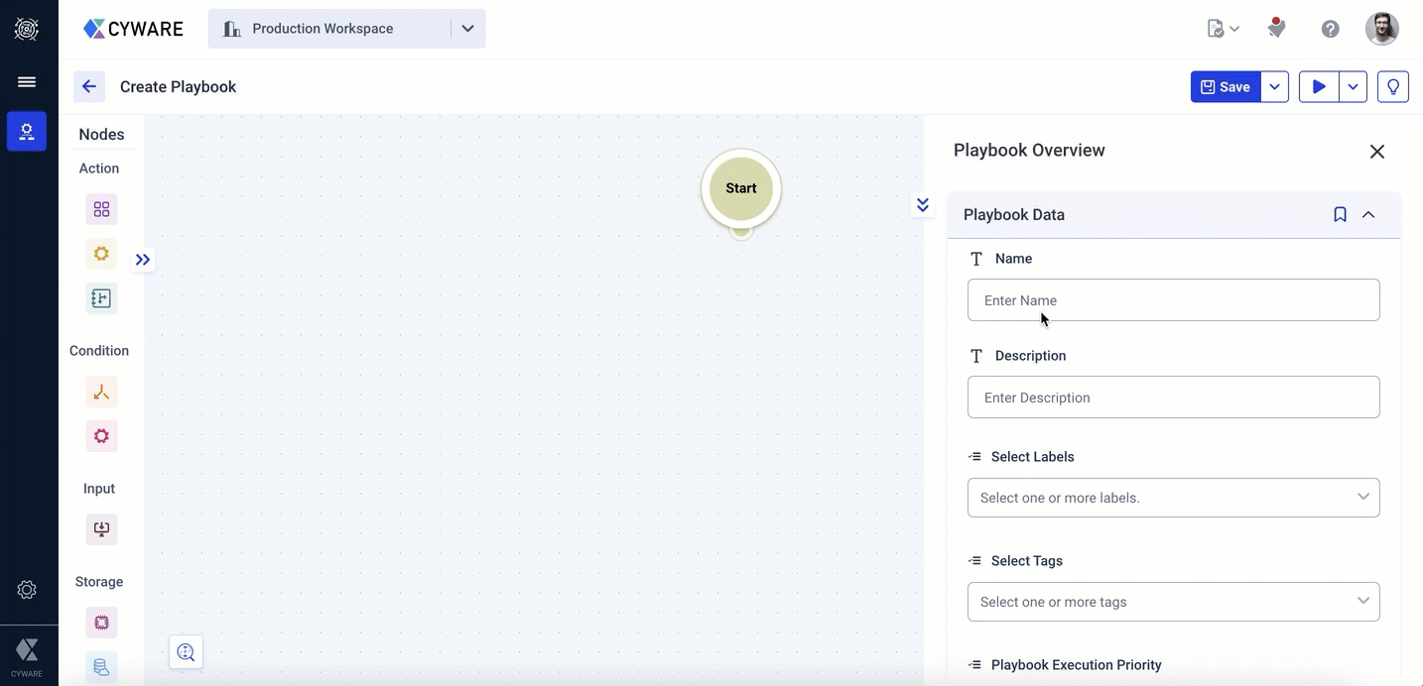Viewport: 1423px width, 686px height.
Task: Click the orange branch condition node icon
Action: point(101,392)
